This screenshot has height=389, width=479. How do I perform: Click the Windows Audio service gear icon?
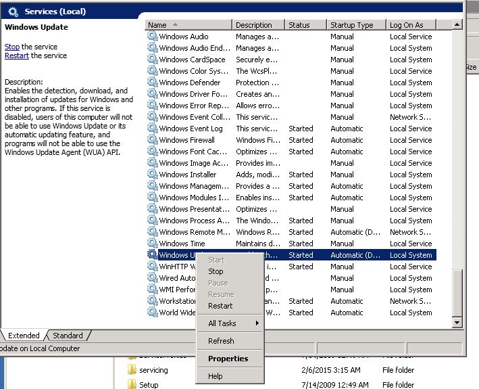coord(152,36)
